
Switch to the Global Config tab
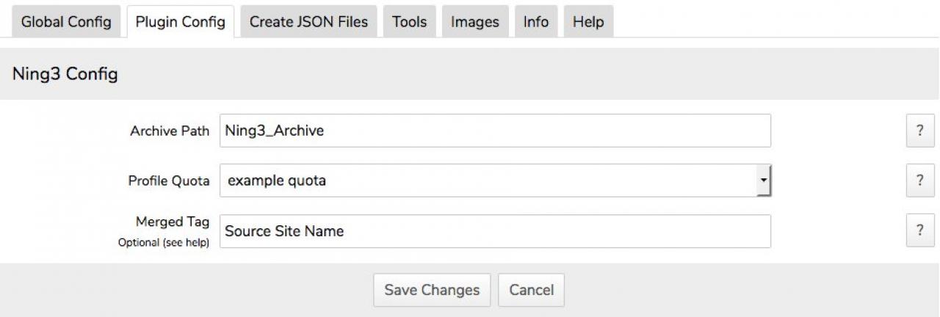click(66, 22)
